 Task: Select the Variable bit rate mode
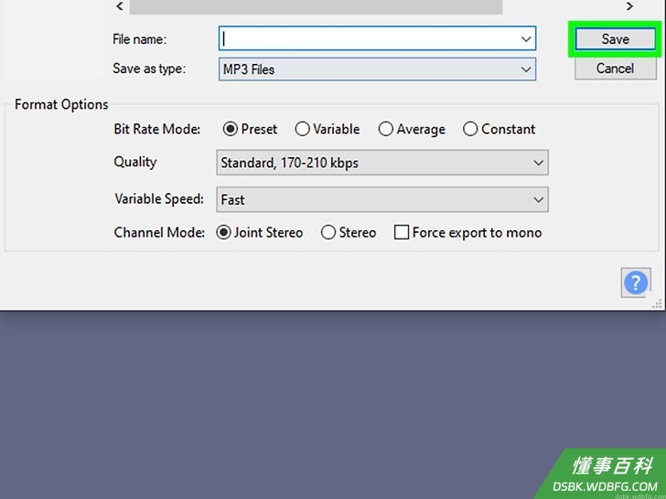pos(328,129)
